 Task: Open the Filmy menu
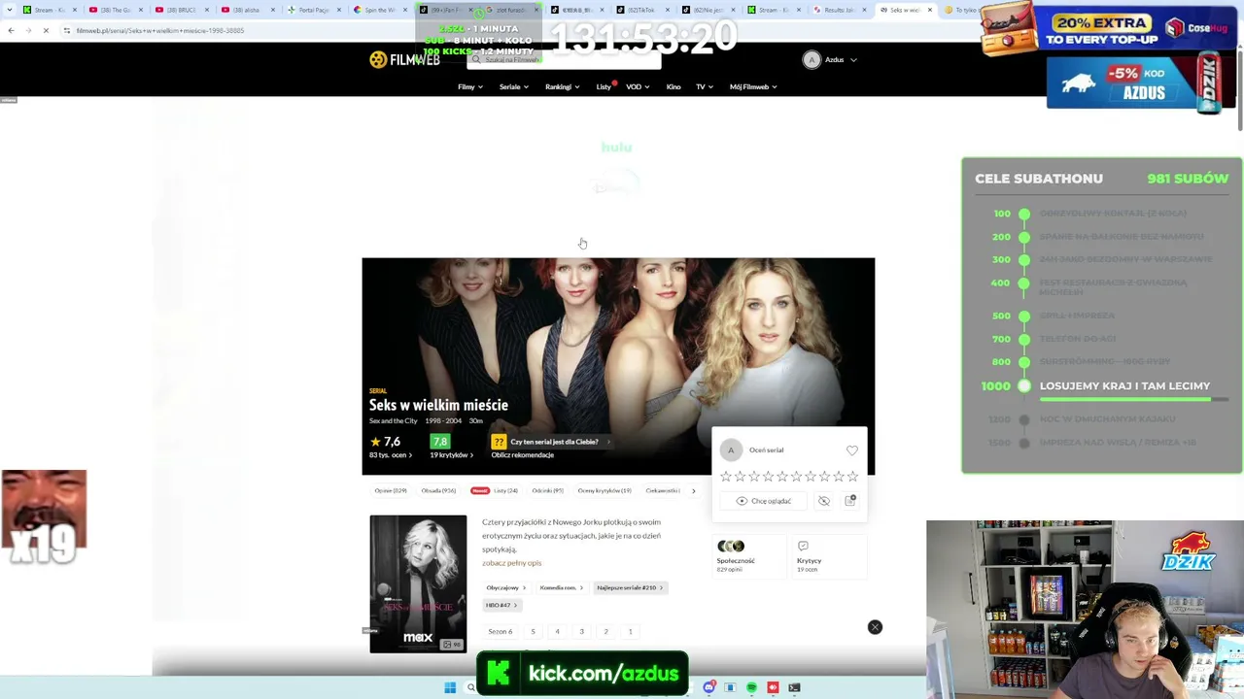[x=470, y=86]
